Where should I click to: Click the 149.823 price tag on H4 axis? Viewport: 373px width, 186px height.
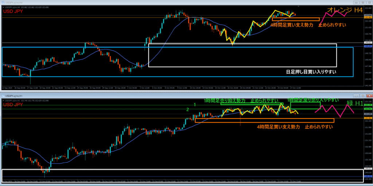(368, 43)
